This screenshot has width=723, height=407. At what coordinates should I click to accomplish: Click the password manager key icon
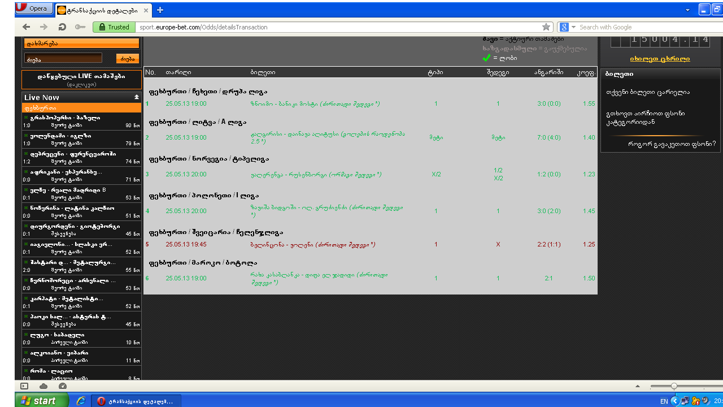[x=80, y=27]
